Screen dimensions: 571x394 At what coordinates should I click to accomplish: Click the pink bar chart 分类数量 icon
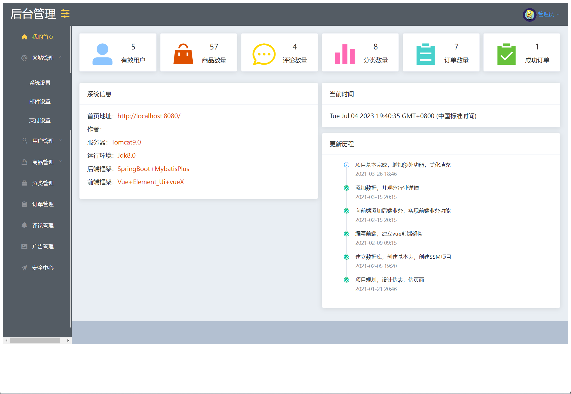[x=345, y=54]
